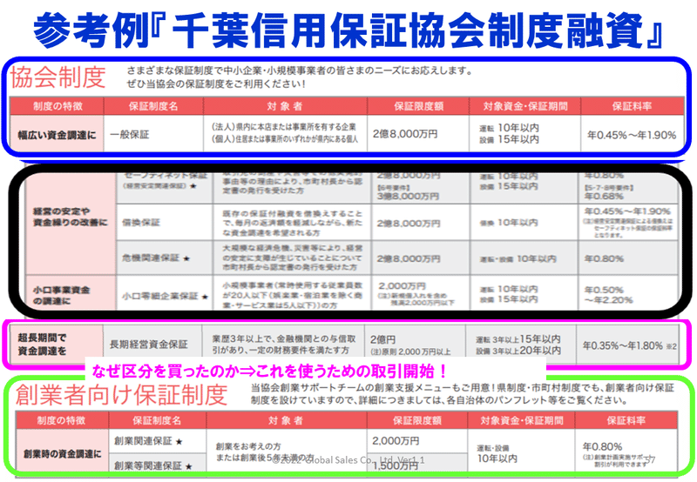Image resolution: width=697 pixels, height=482 pixels.
Task: Click the 借換保証 description about 既存の保証付融資
Action: 292,223
